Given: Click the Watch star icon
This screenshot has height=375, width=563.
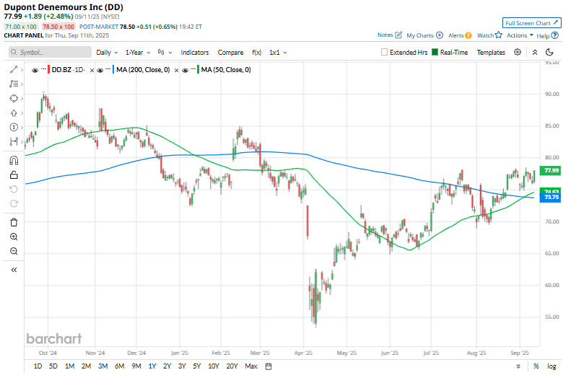Looking at the screenshot, I should [498, 35].
